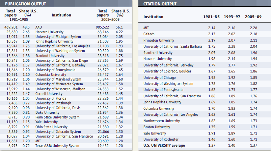
Task: Click the 48.5 share value for AAU
Action: click(x=26, y=27)
